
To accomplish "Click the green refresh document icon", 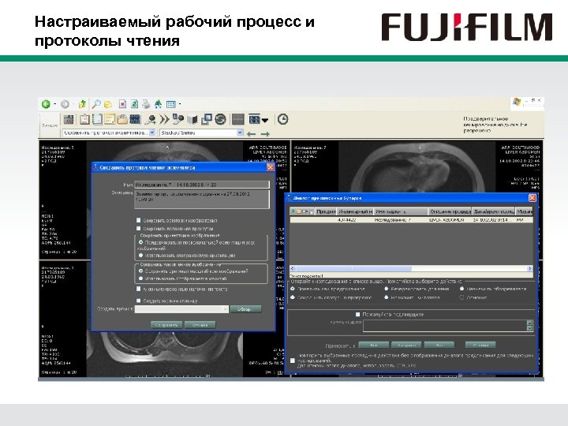I will click(134, 104).
